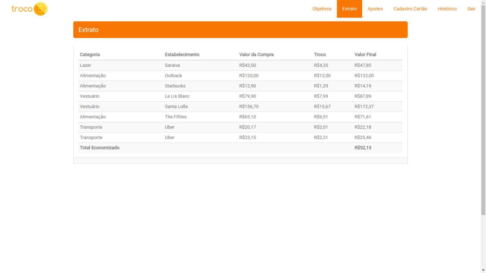Screen dimensions: 486x273
Task: Open Cadastro Cartão page
Action: tap(410, 9)
